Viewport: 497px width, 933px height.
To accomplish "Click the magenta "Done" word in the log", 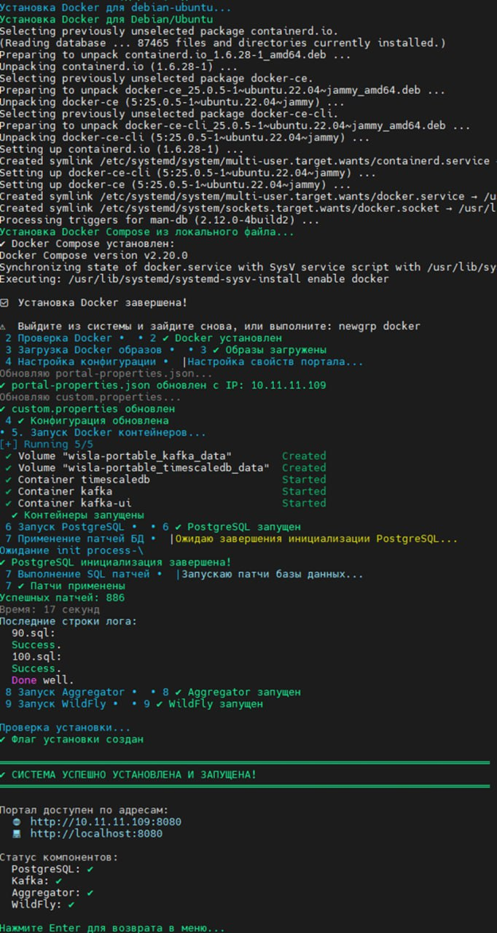I will pos(24,680).
